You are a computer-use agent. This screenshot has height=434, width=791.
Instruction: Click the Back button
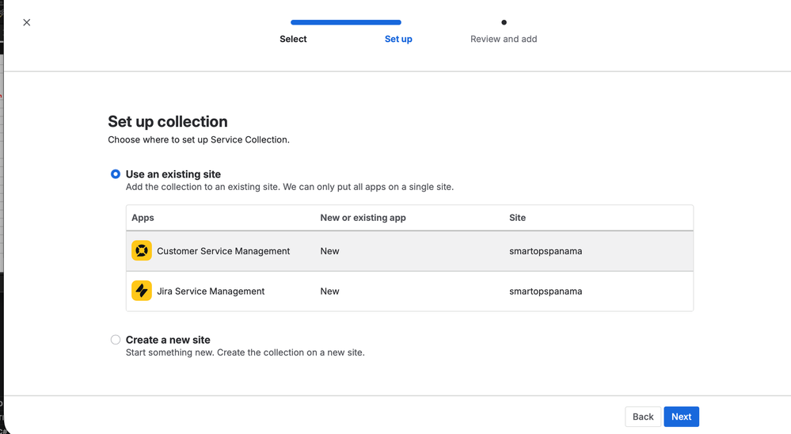coord(643,417)
